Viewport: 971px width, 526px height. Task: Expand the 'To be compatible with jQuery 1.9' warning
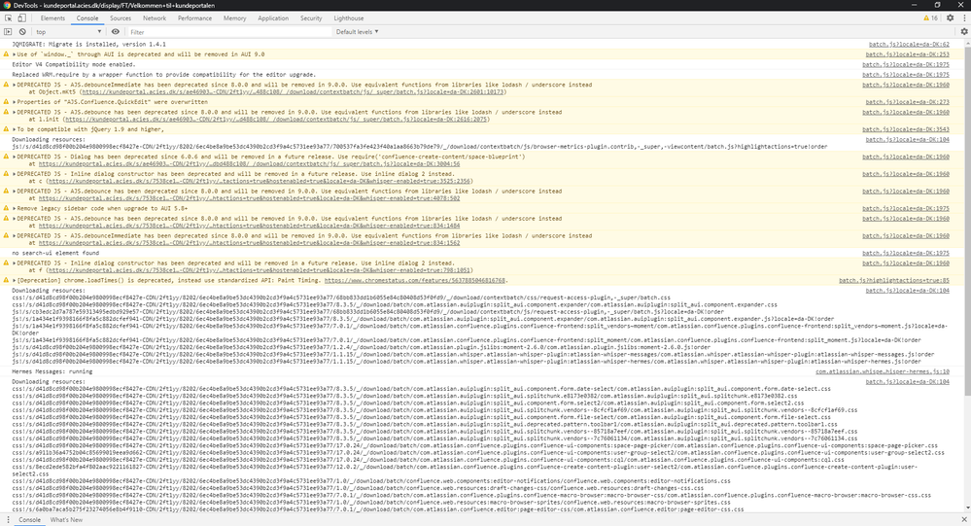(x=15, y=129)
